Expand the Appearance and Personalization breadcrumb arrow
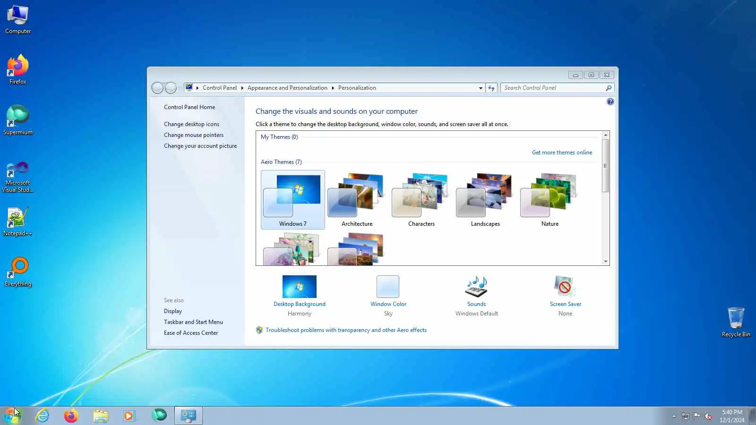 333,88
